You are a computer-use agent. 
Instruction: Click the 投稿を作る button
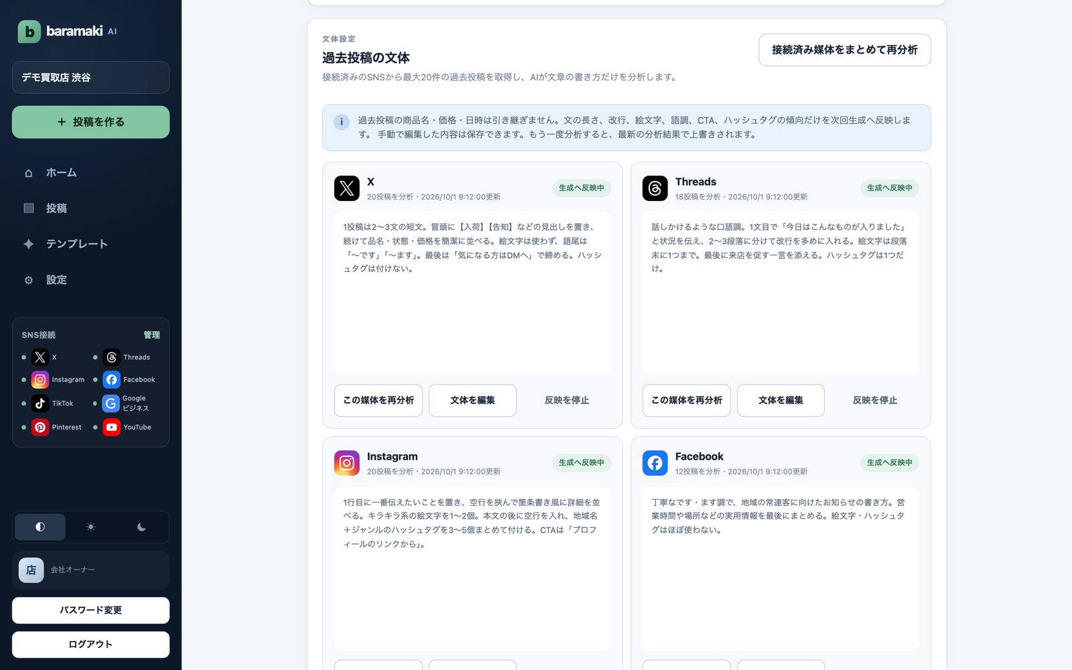[x=90, y=122]
